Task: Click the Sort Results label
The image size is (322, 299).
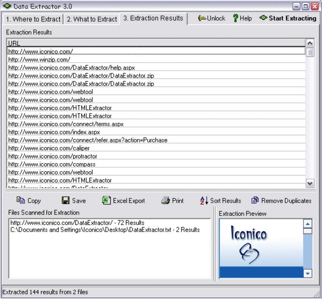Action: [226, 200]
